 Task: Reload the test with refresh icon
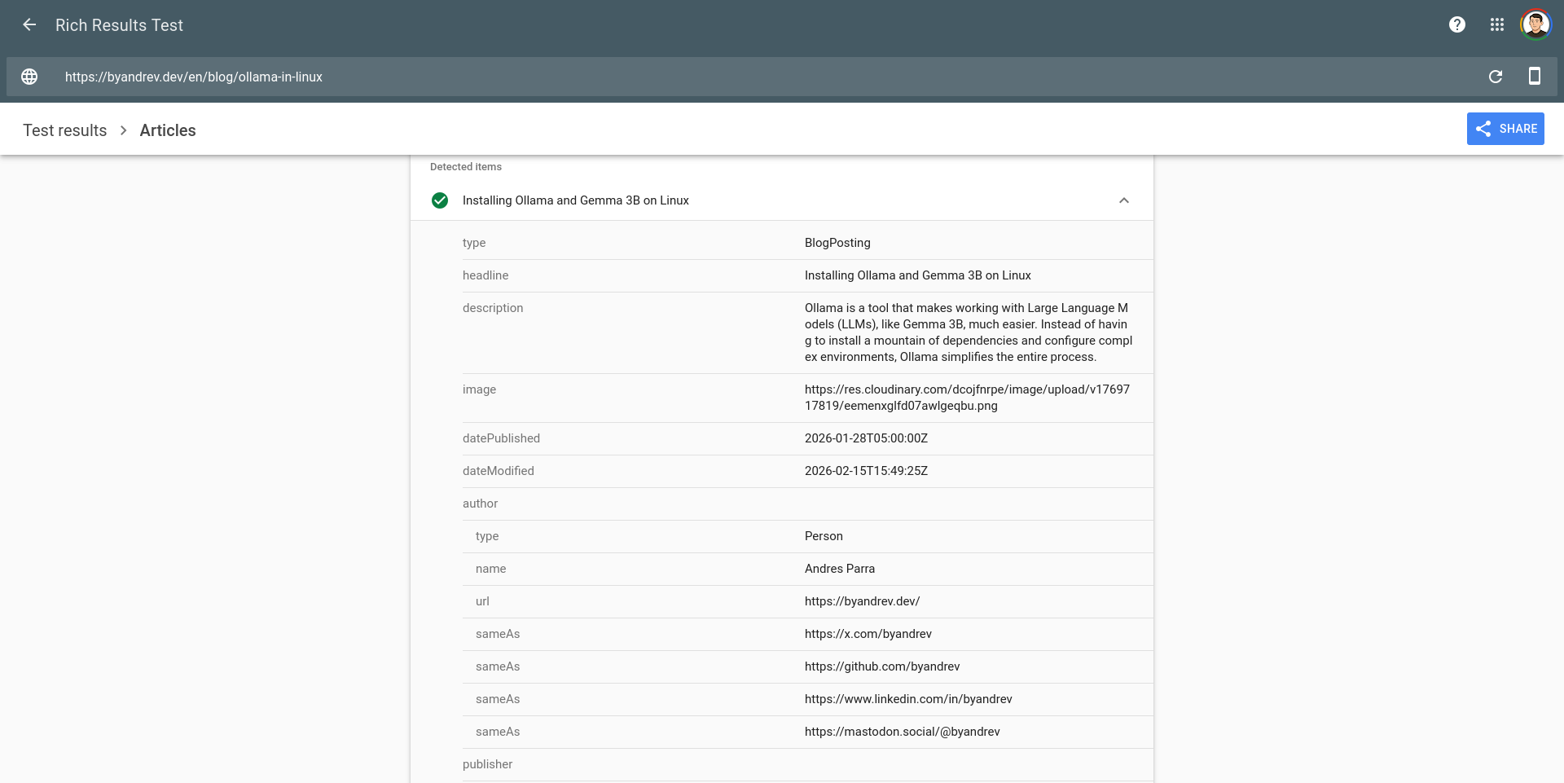tap(1496, 77)
